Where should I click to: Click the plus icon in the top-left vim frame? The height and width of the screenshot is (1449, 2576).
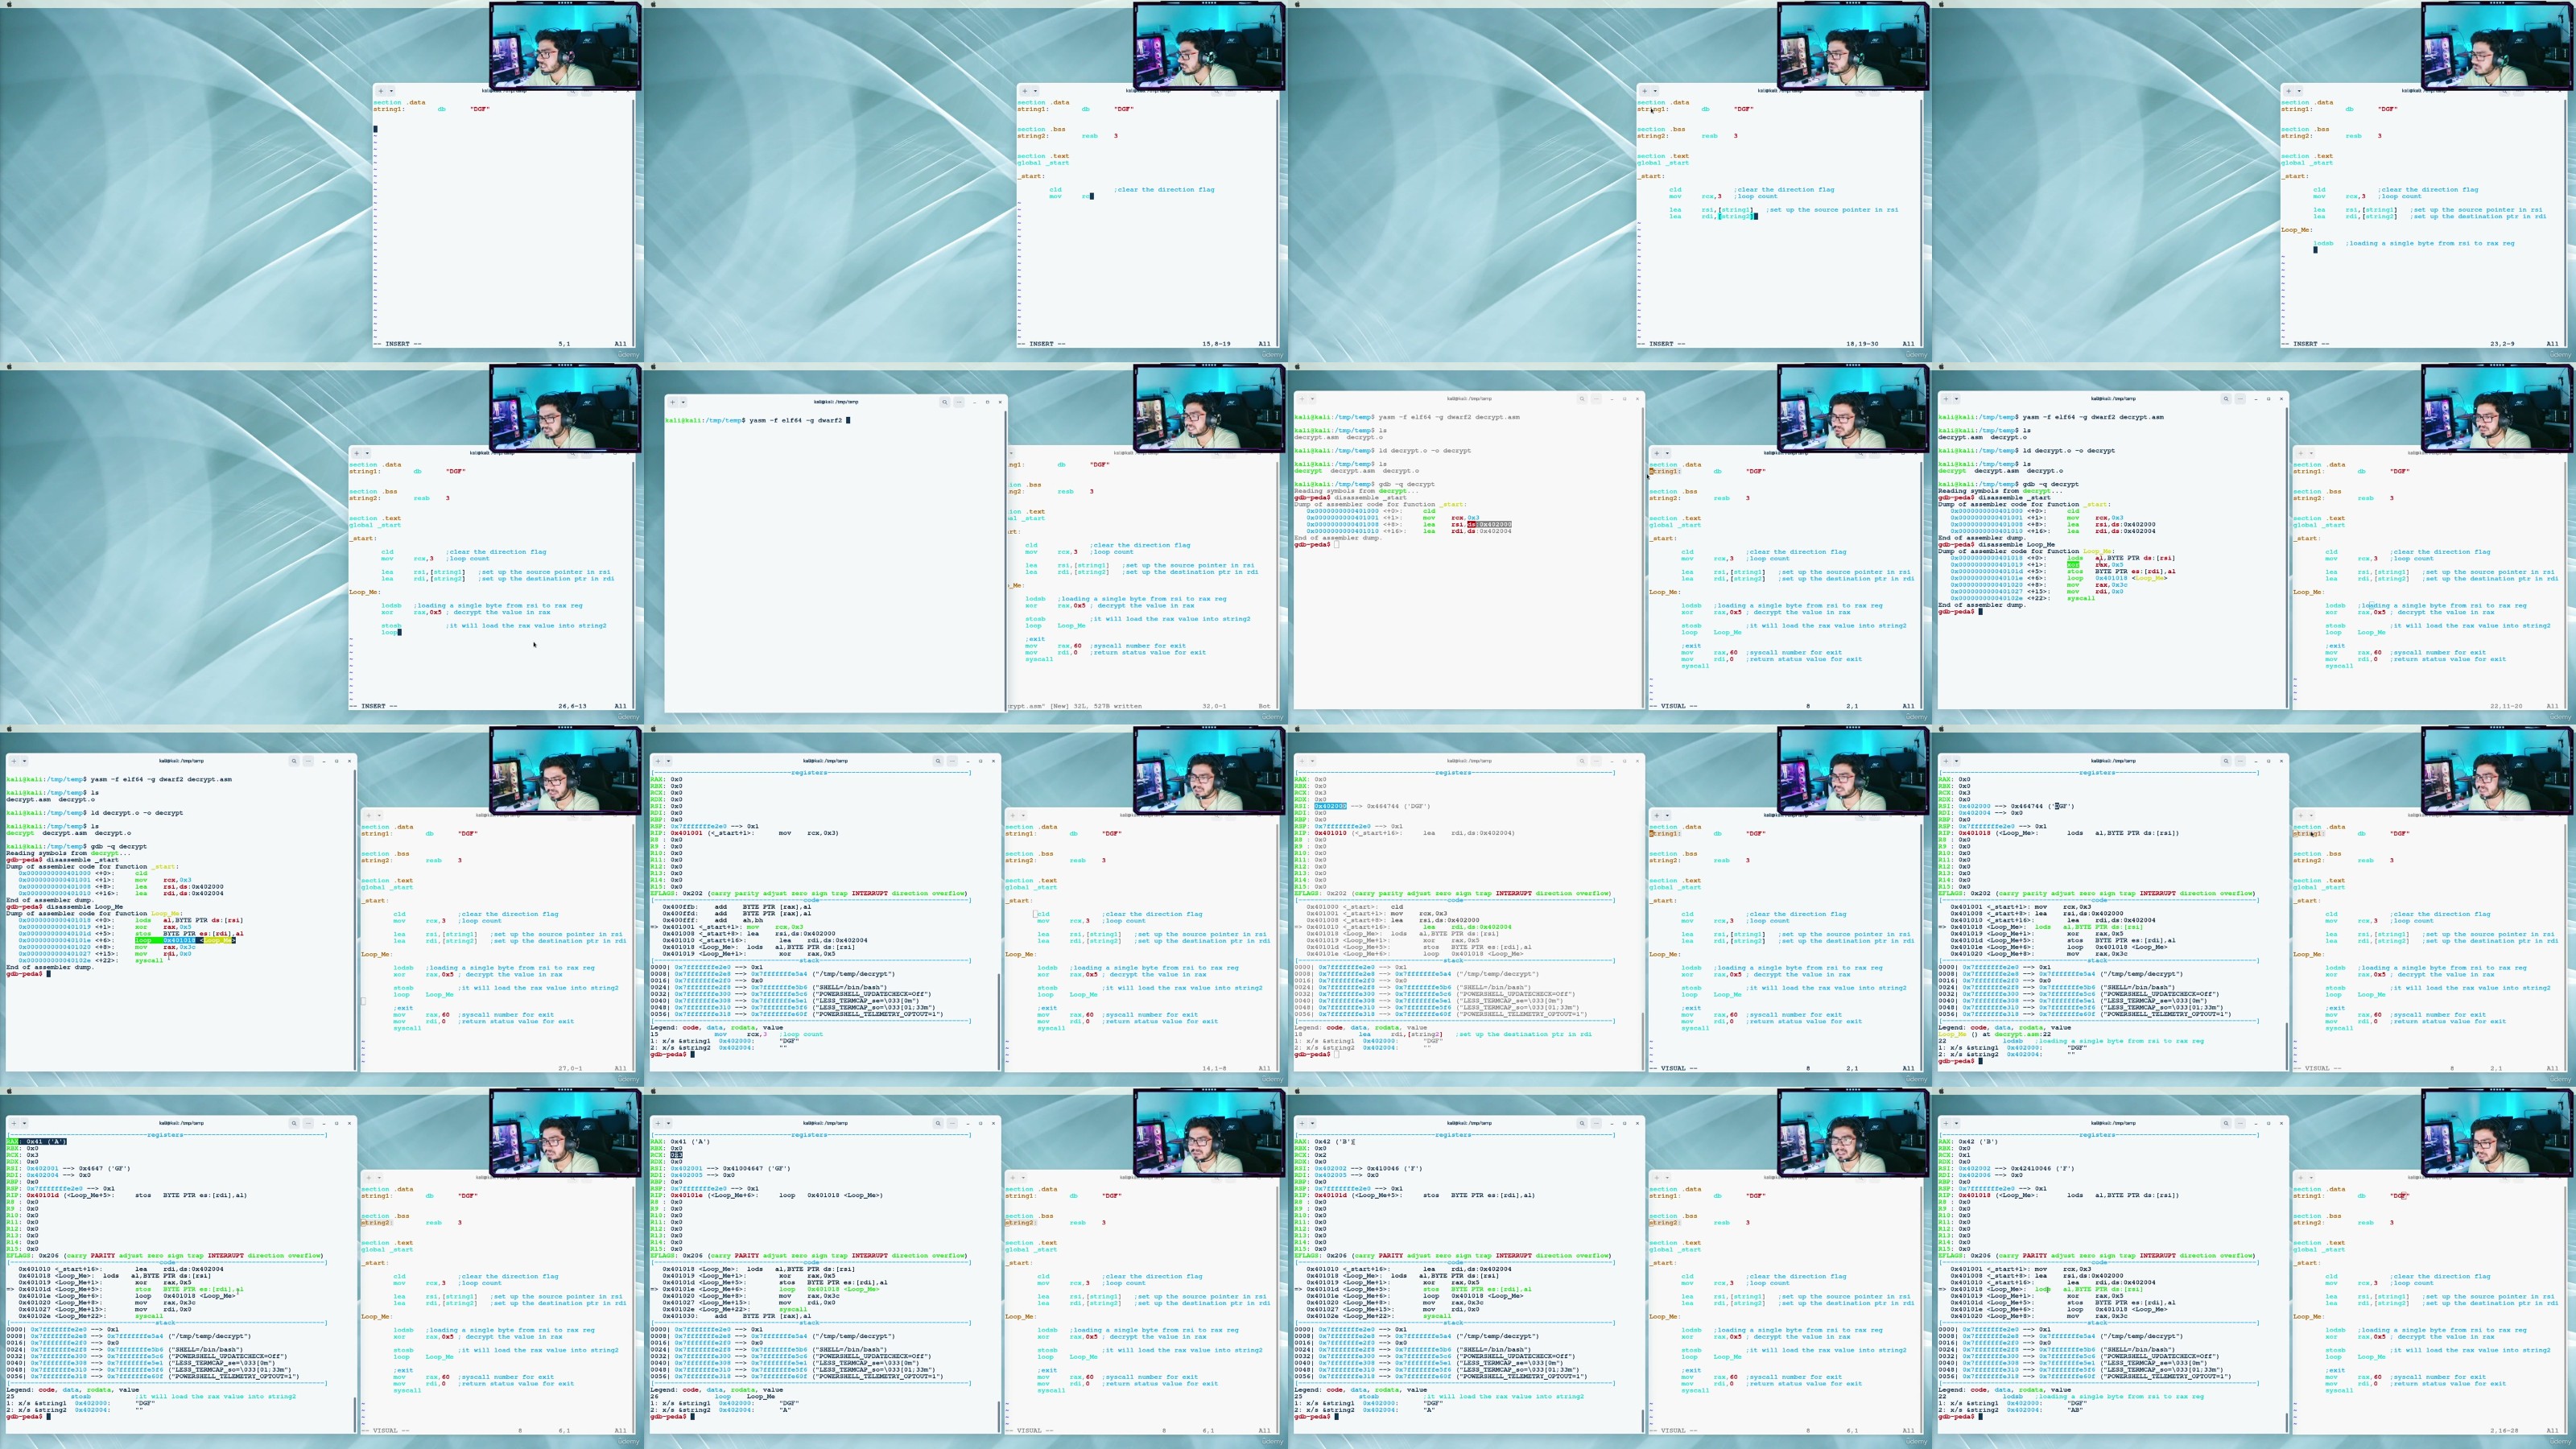(x=381, y=92)
